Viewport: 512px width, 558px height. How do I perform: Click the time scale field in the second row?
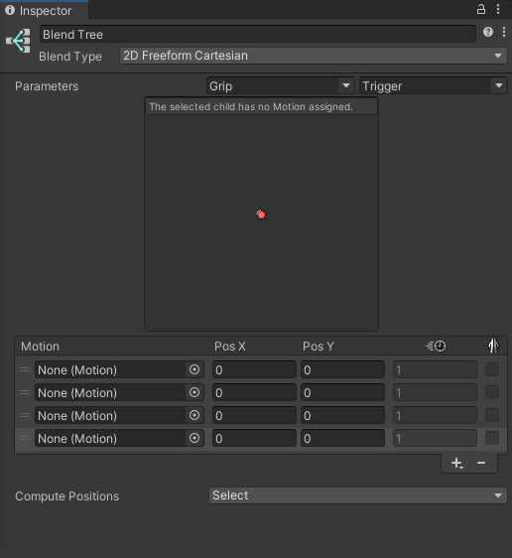point(435,392)
